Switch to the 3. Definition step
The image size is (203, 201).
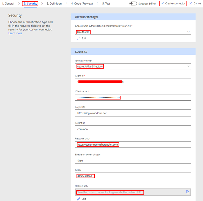(54, 3)
